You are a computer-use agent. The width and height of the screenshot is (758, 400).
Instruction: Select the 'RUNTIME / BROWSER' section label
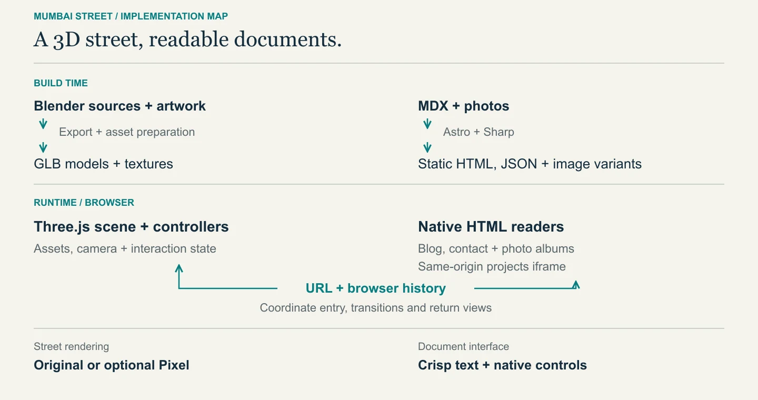point(84,203)
